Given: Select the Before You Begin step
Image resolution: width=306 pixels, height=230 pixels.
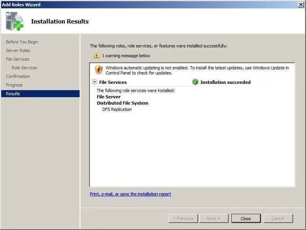Looking at the screenshot, I should coord(22,42).
